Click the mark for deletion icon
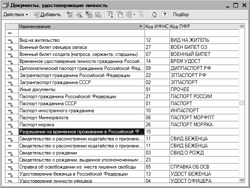Image resolution: width=250 pixels, height=188 pixels. [x=88, y=14]
